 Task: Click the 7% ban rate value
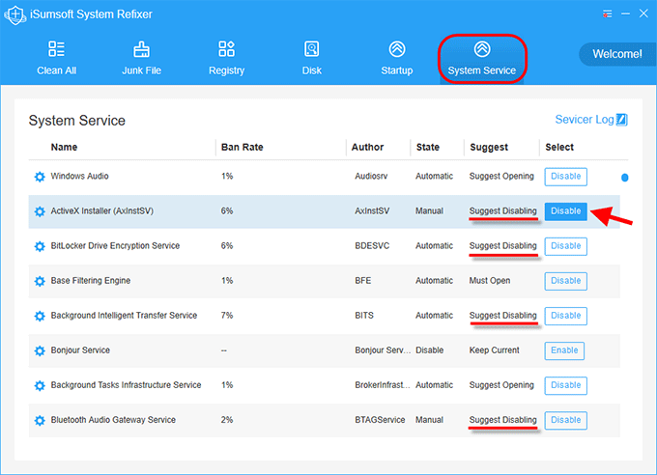tap(227, 316)
